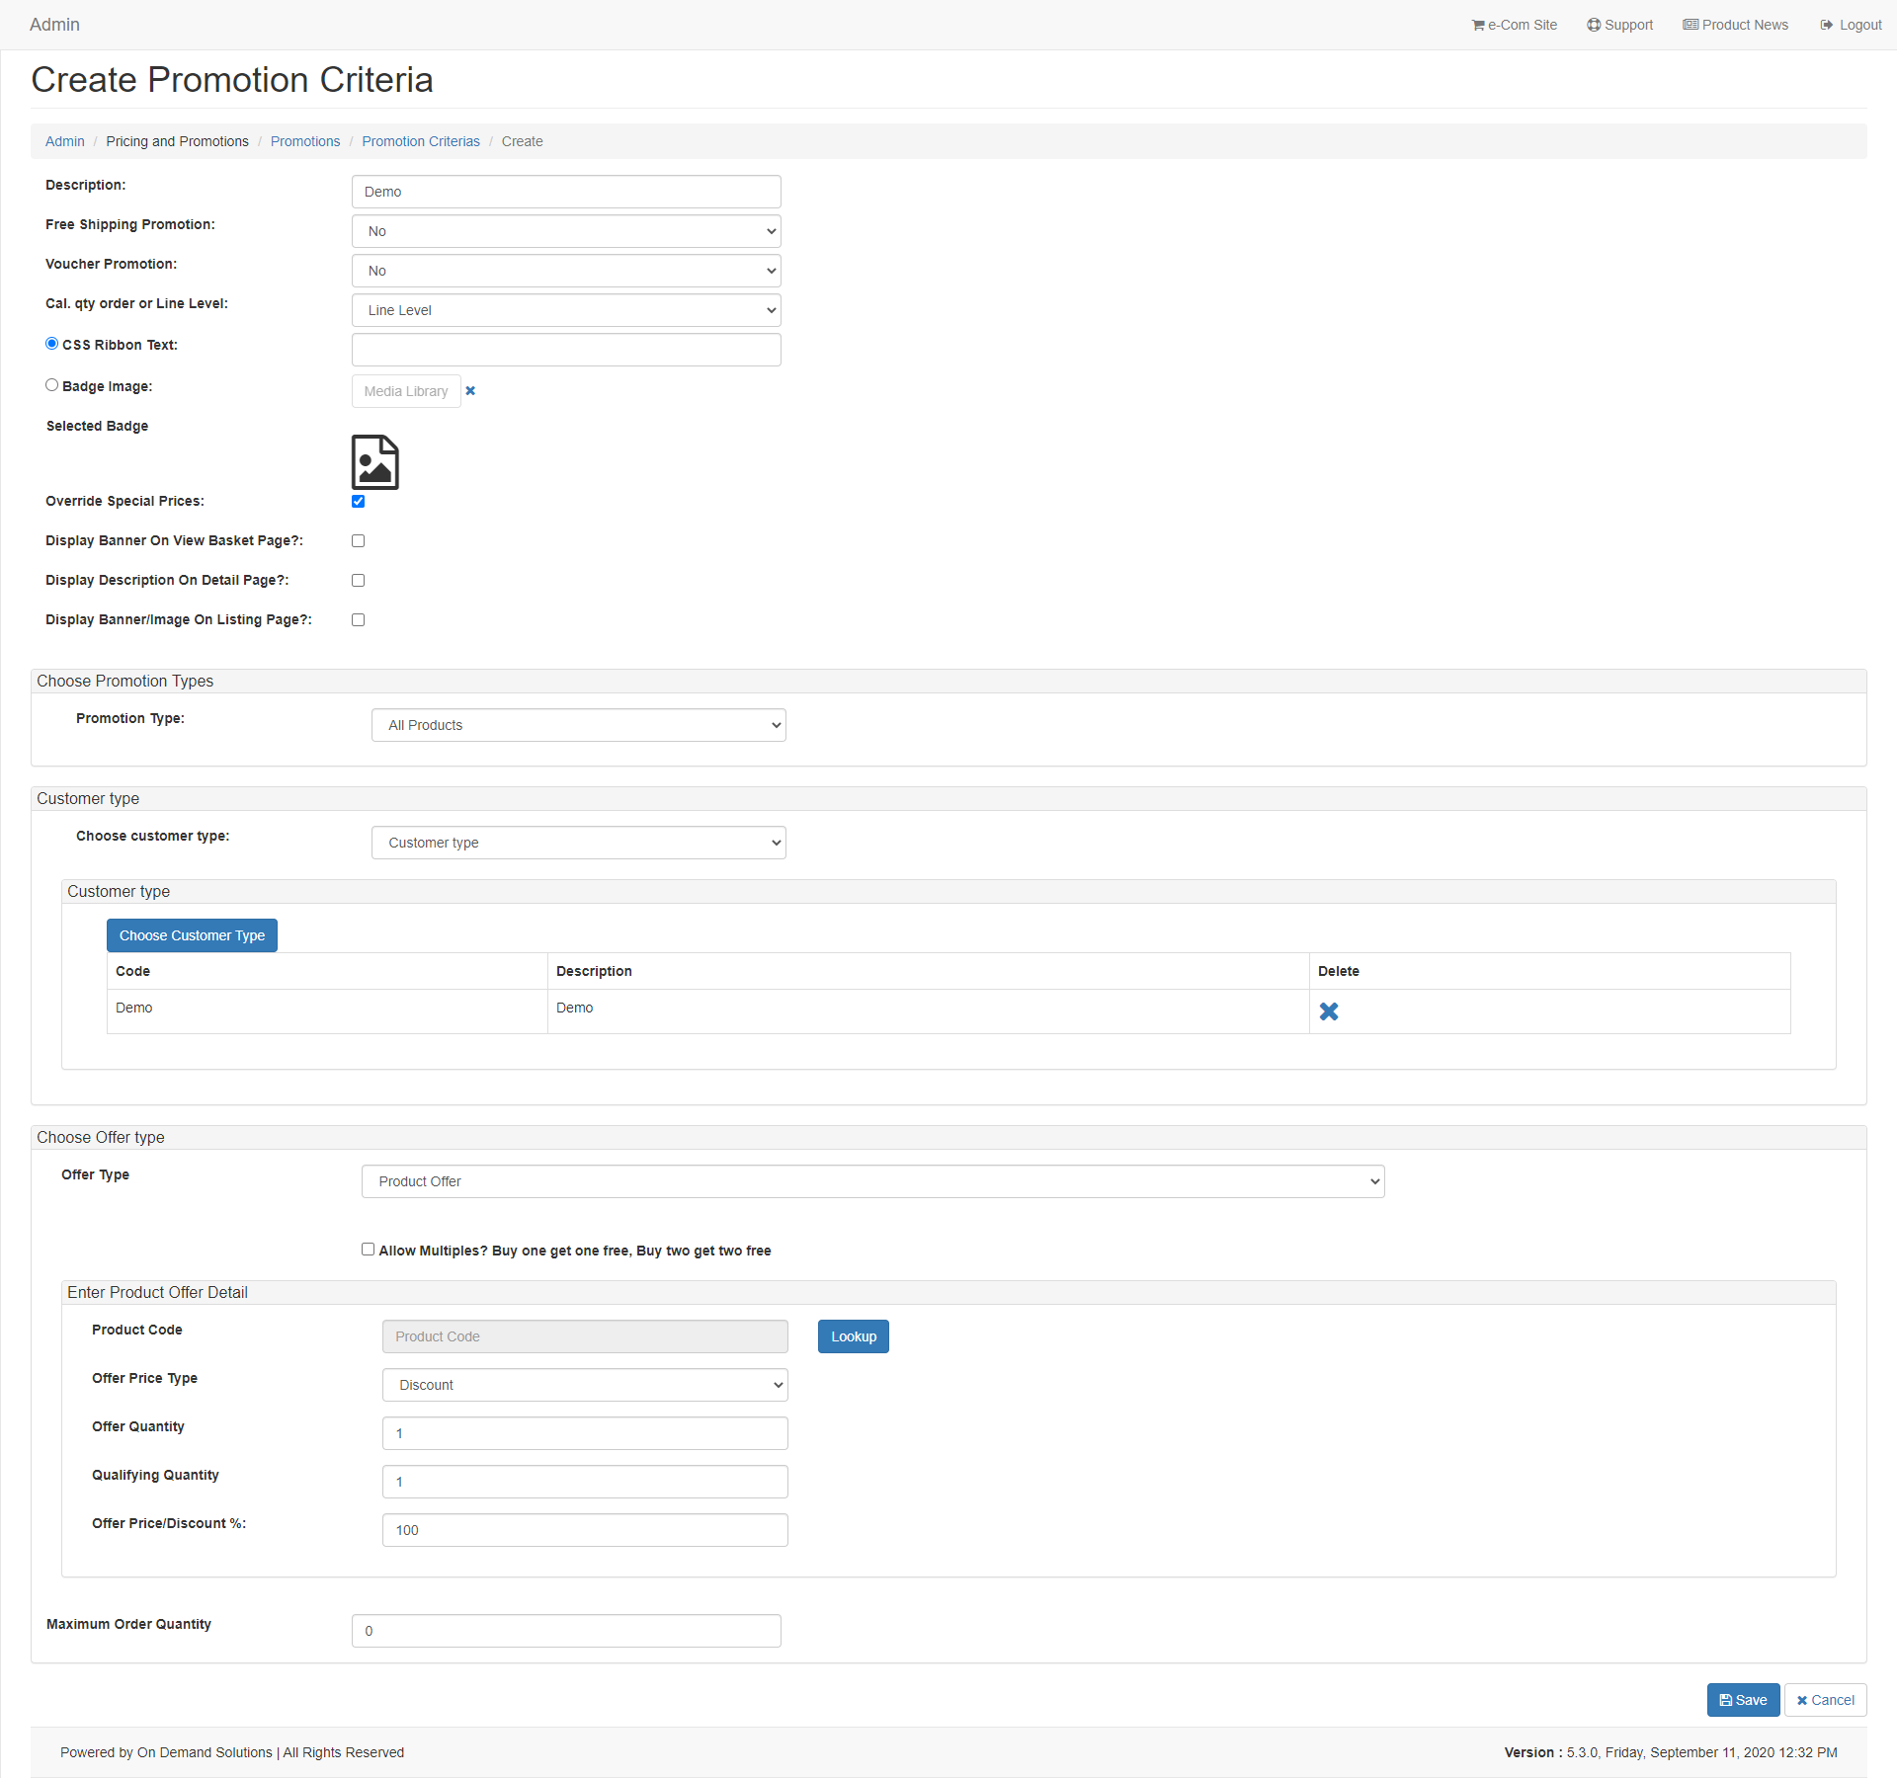Clear badge image with small x icon
Screen dimensions: 1897x1778
tap(470, 391)
